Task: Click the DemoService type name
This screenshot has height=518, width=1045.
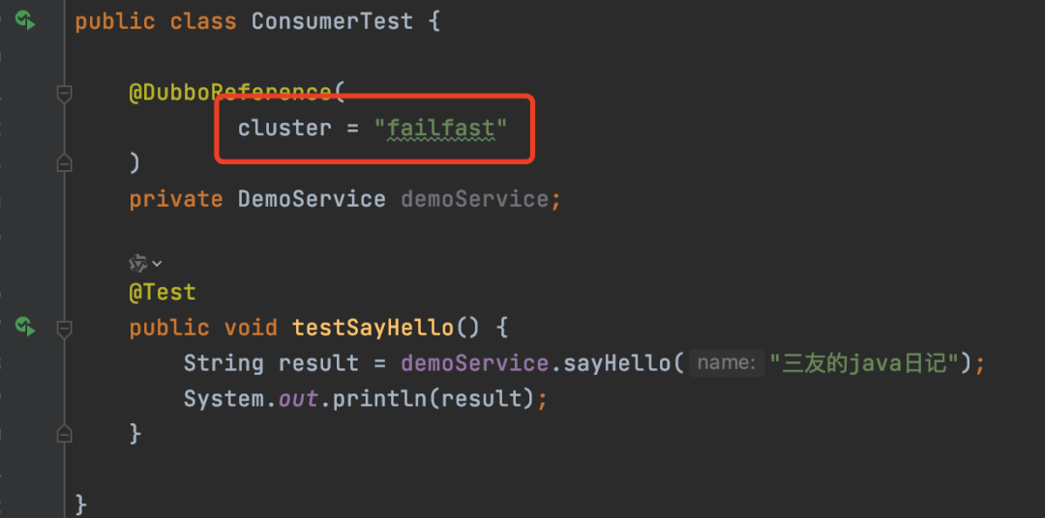Action: (x=312, y=199)
